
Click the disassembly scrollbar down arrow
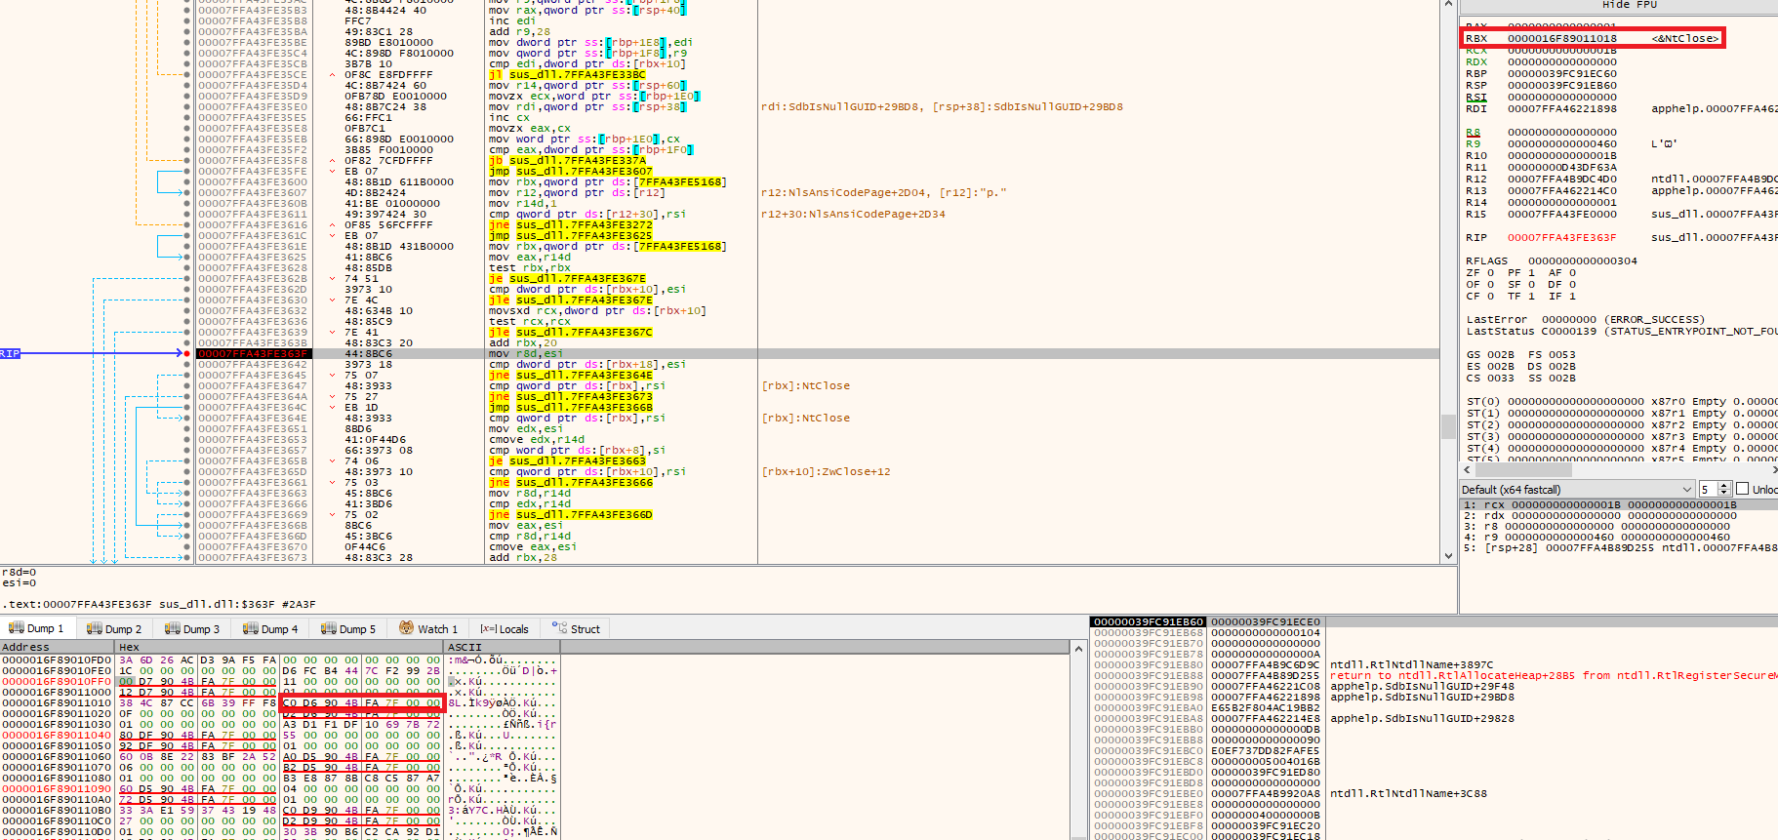[1448, 556]
